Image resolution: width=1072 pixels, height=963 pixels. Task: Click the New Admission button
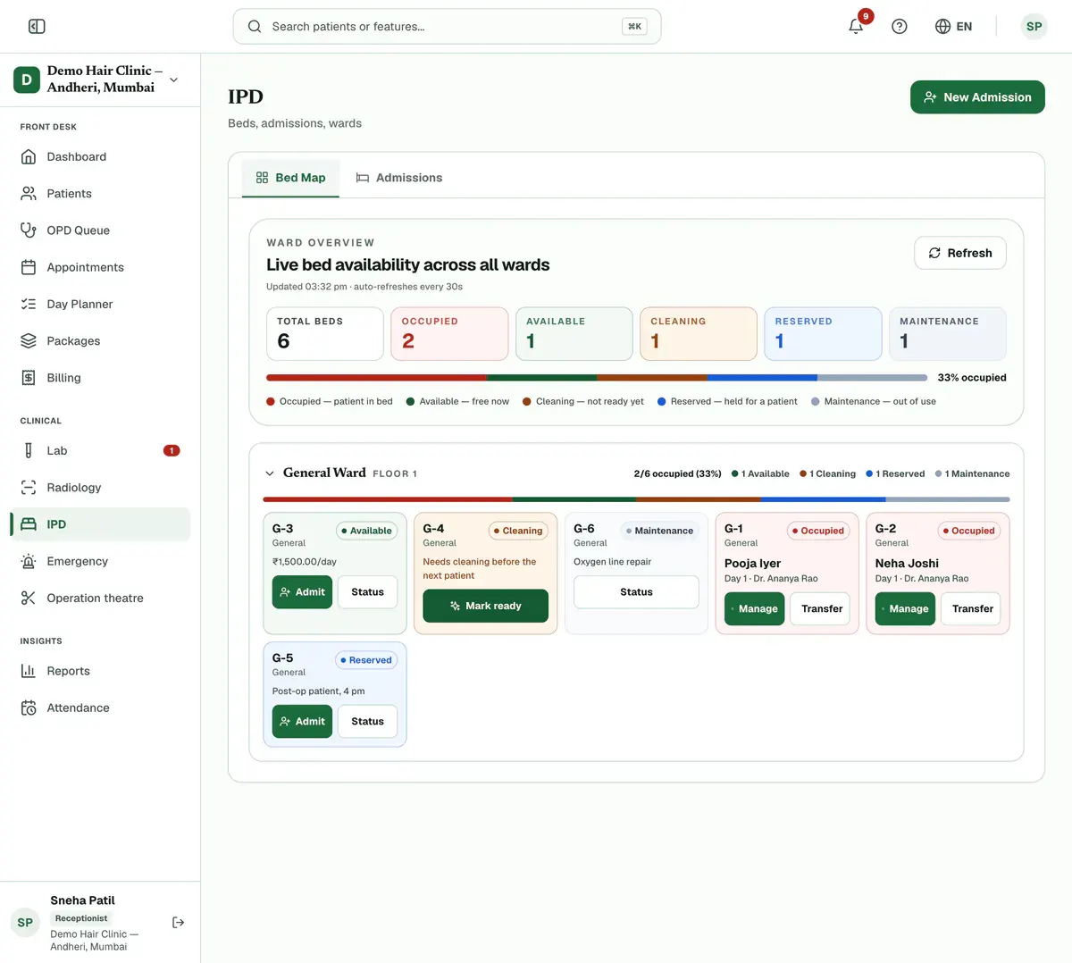pyautogui.click(x=977, y=97)
